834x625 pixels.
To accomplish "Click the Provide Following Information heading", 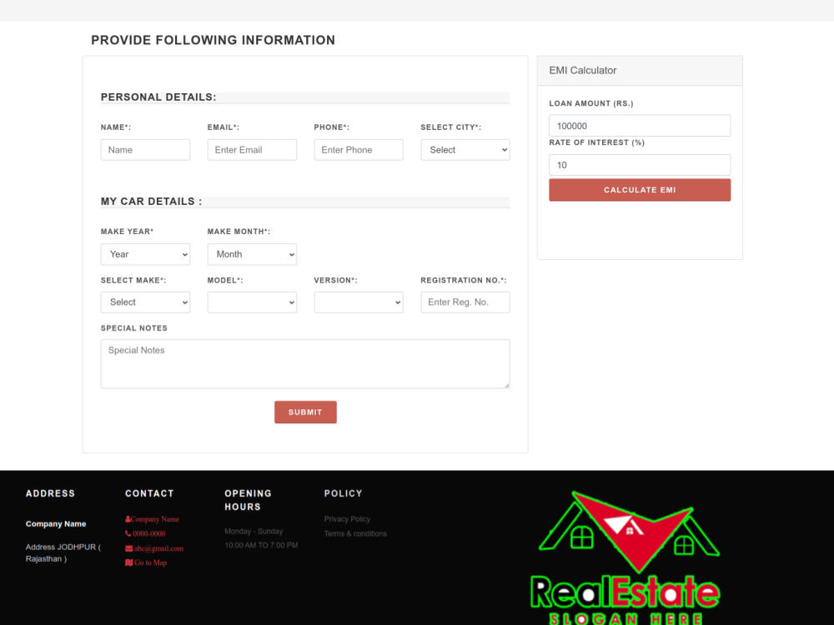I will click(213, 40).
